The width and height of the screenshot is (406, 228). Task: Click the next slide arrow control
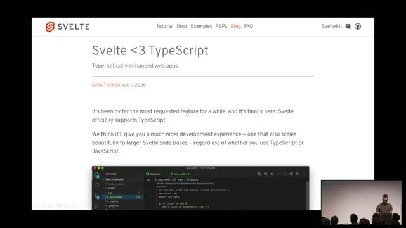tap(44, 206)
